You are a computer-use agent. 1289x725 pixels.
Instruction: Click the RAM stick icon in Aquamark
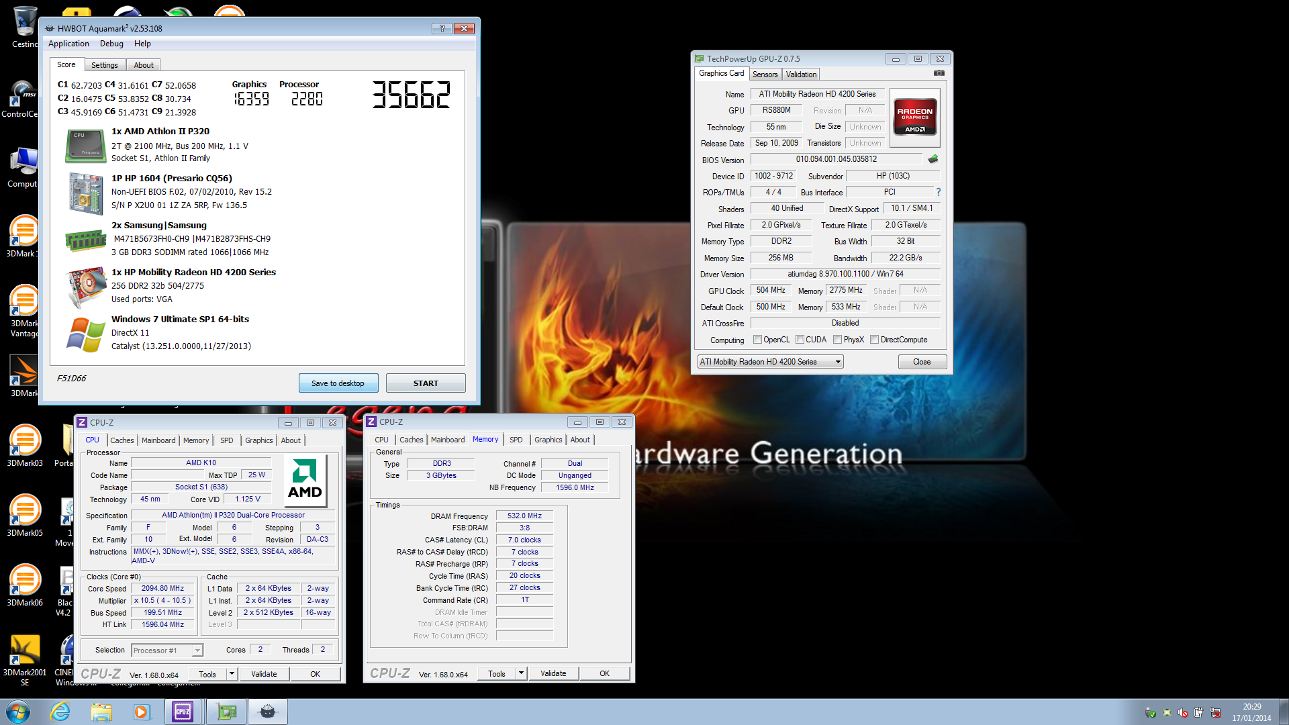pyautogui.click(x=85, y=240)
